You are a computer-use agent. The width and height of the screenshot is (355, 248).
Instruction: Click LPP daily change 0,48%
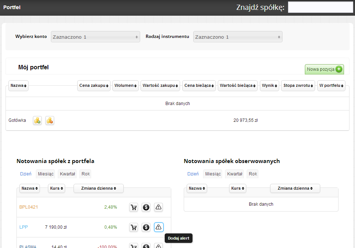pyautogui.click(x=111, y=227)
